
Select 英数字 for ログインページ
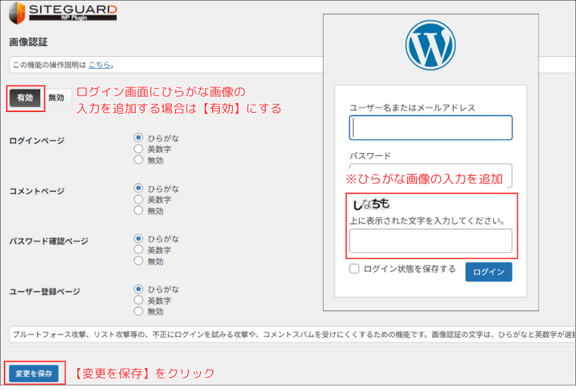point(139,148)
